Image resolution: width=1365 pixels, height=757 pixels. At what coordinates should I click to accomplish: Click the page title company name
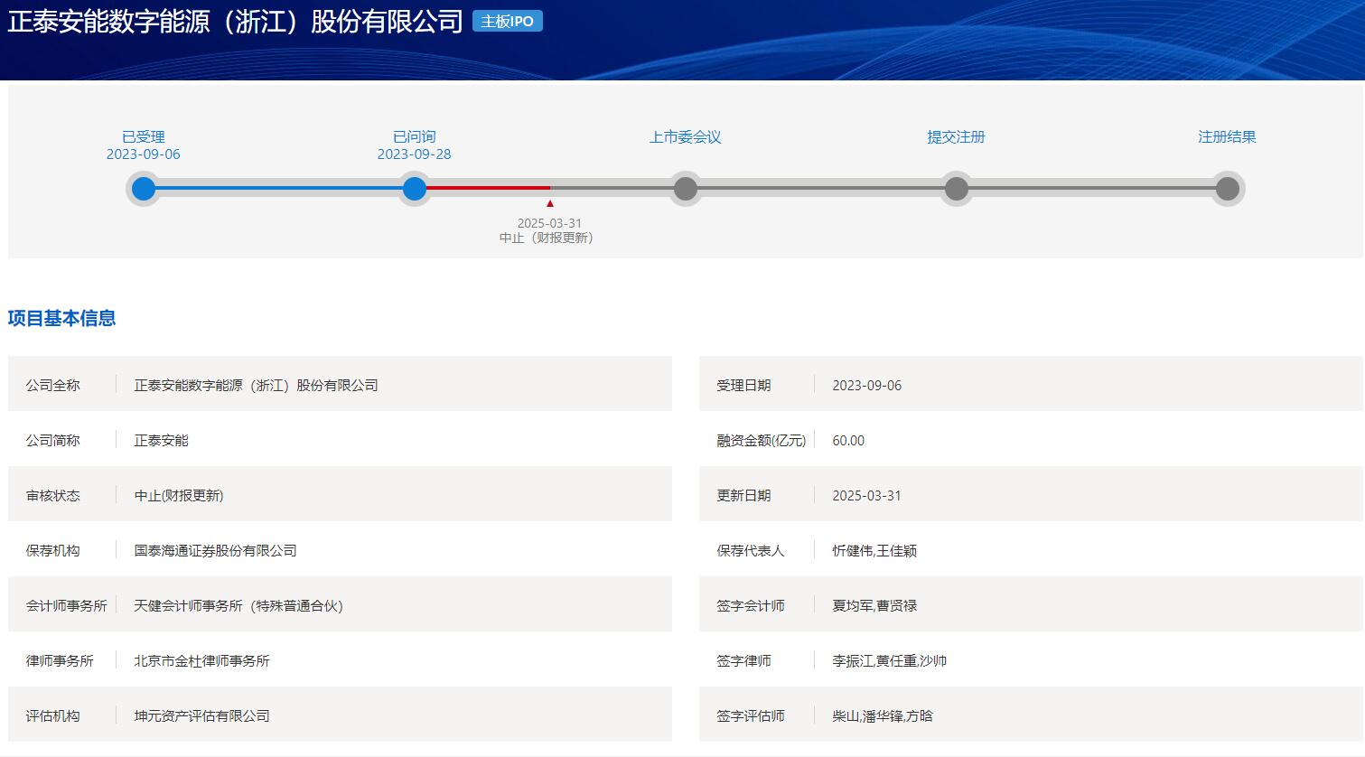click(x=236, y=22)
